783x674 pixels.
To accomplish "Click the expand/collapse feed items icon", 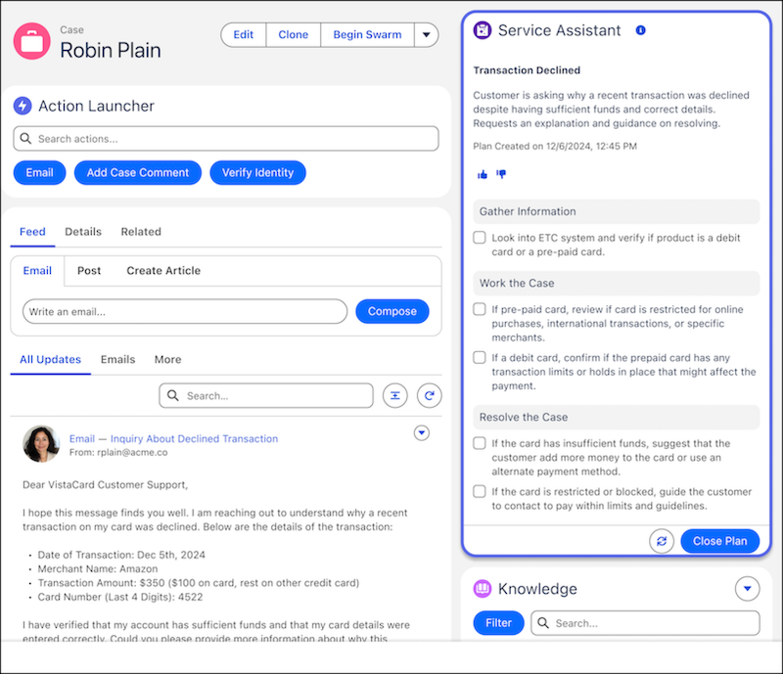I will pyautogui.click(x=394, y=395).
